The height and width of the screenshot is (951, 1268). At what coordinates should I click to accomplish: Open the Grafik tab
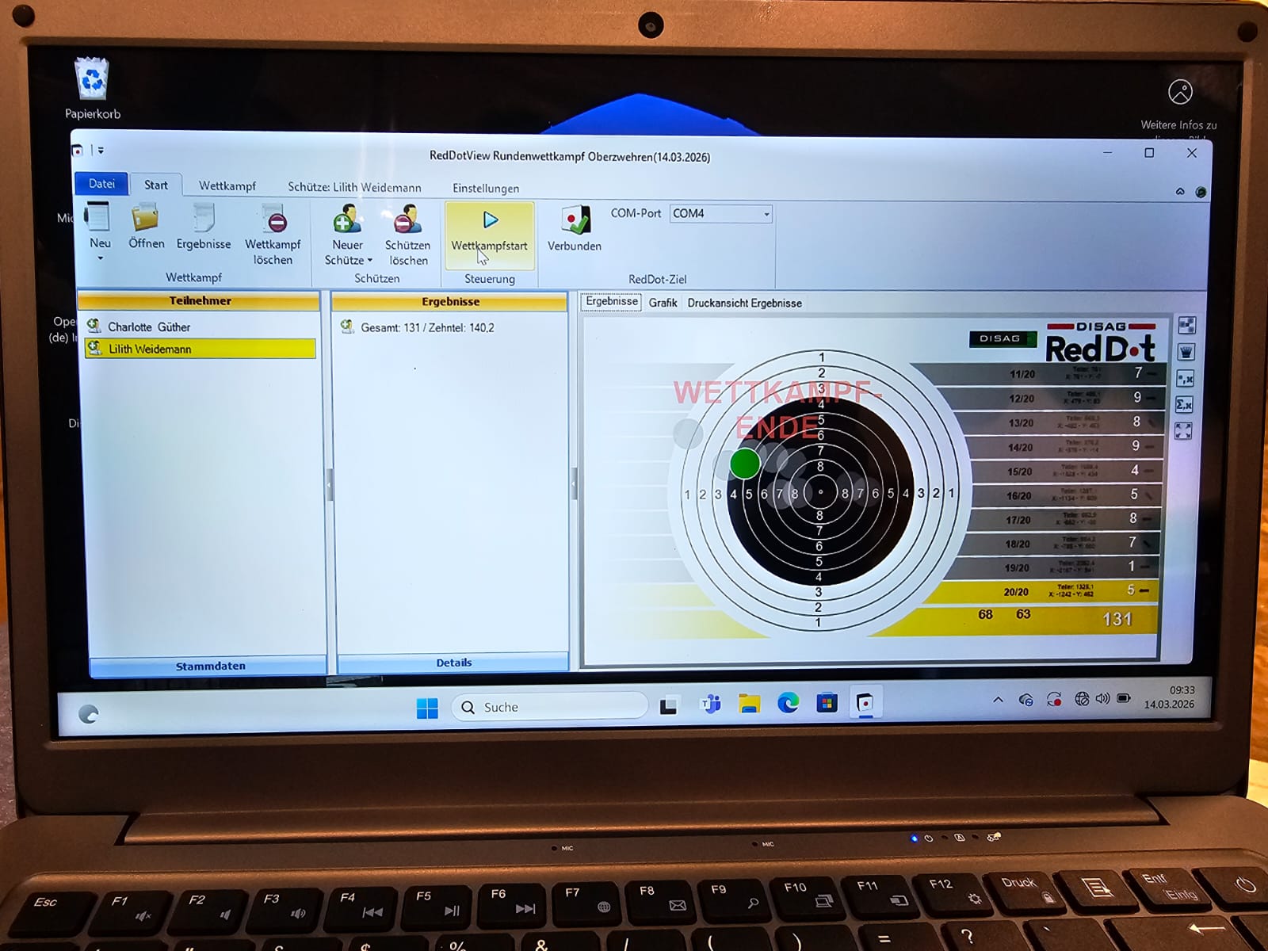(x=663, y=303)
